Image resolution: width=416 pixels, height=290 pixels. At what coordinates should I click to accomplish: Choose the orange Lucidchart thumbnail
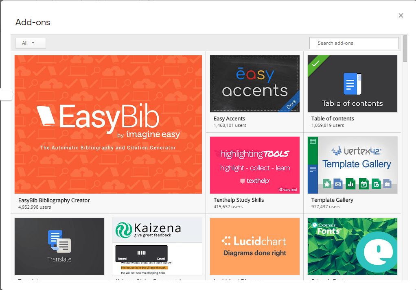coord(255,246)
